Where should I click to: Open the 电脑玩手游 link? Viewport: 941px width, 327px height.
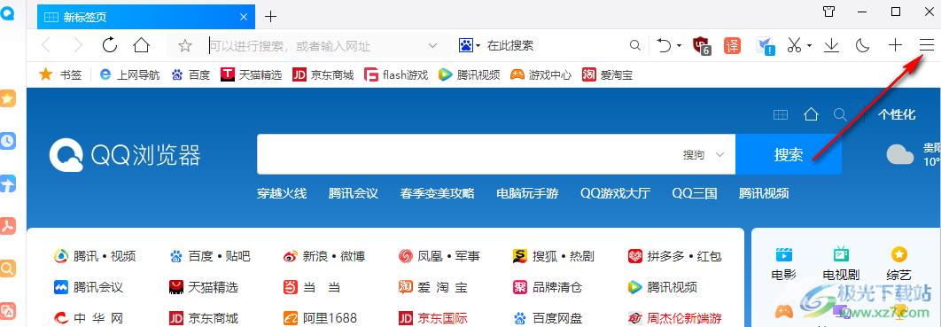527,193
